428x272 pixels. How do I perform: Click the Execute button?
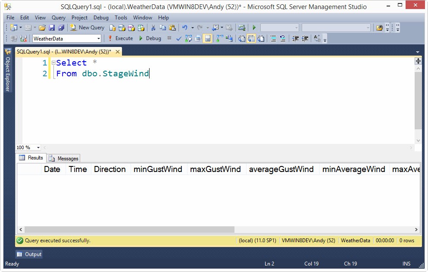(120, 38)
